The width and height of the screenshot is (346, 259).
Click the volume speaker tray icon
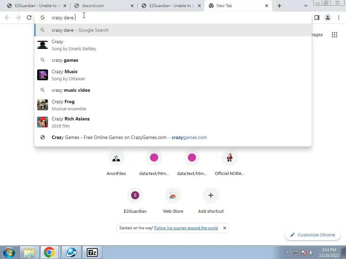point(312,253)
